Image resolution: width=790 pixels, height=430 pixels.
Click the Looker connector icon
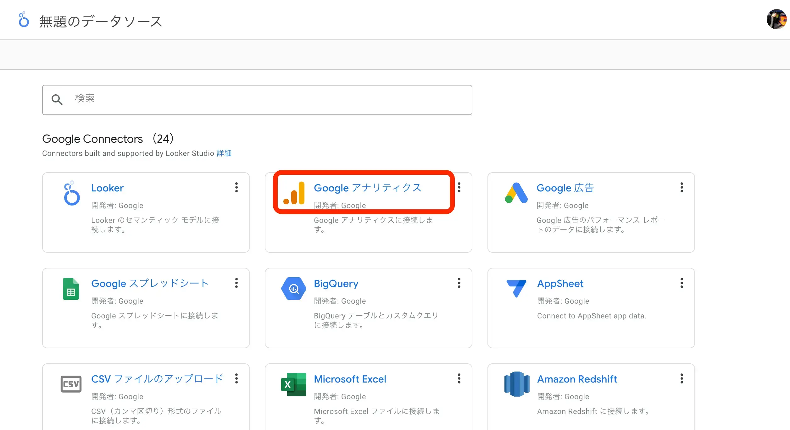tap(72, 193)
